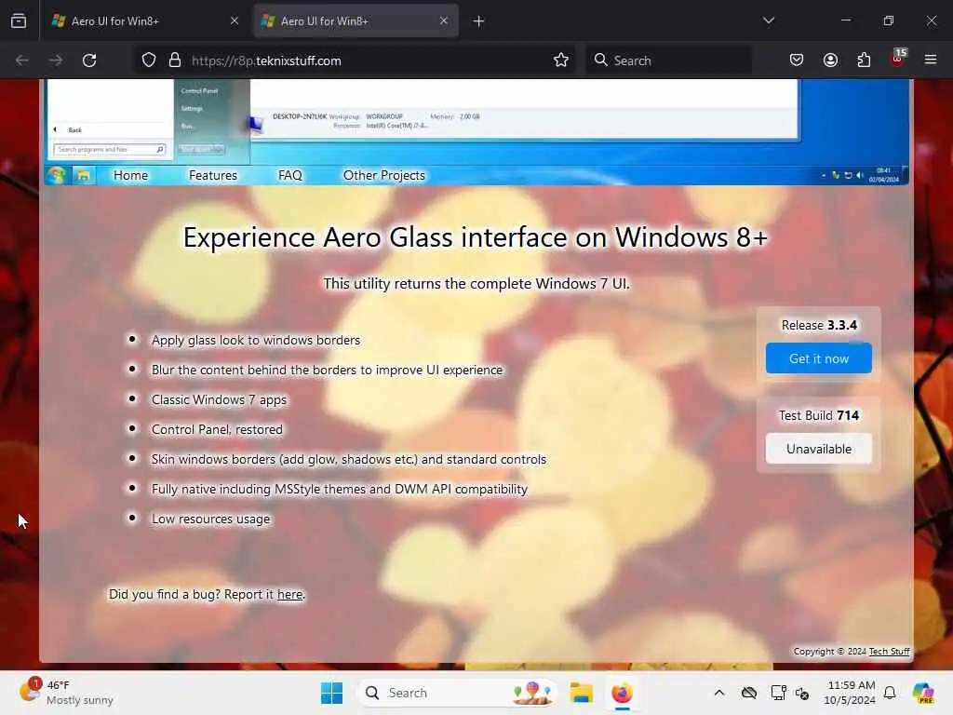Click text 'Classic Windows 7 apps'
This screenshot has height=715, width=953.
tap(219, 399)
